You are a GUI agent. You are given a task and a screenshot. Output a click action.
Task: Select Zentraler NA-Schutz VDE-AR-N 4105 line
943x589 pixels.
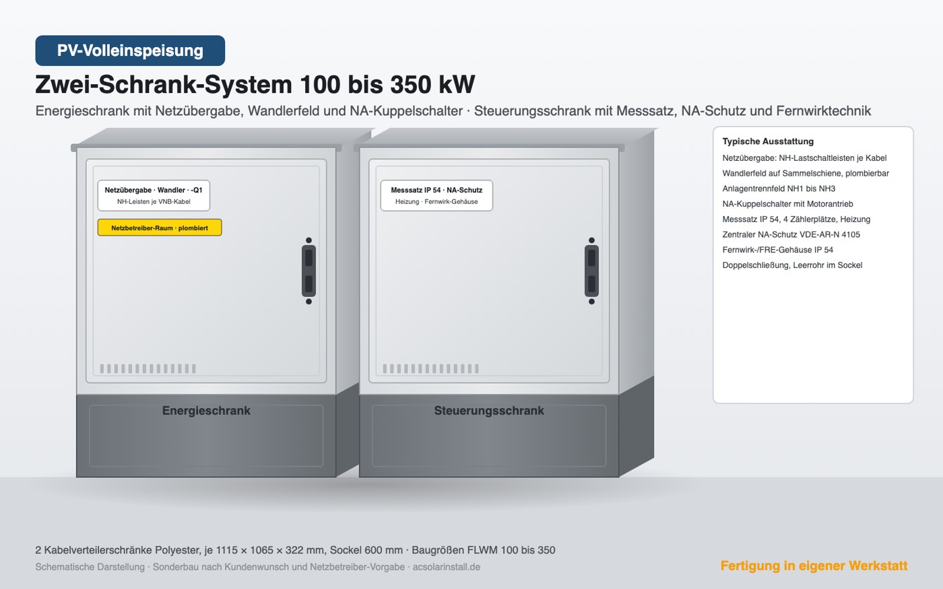coord(791,235)
